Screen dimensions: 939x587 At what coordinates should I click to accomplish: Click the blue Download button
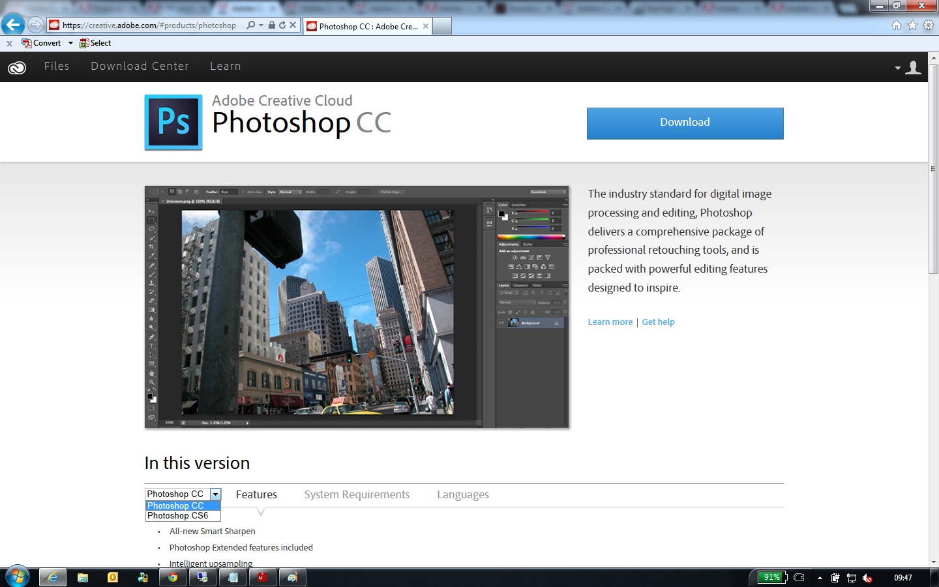(x=685, y=123)
